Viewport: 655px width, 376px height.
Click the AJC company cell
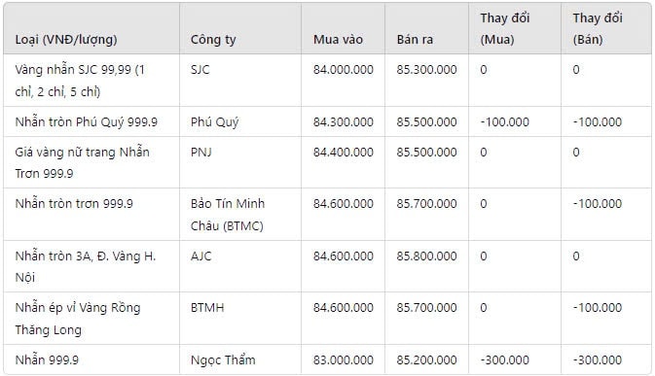point(200,256)
